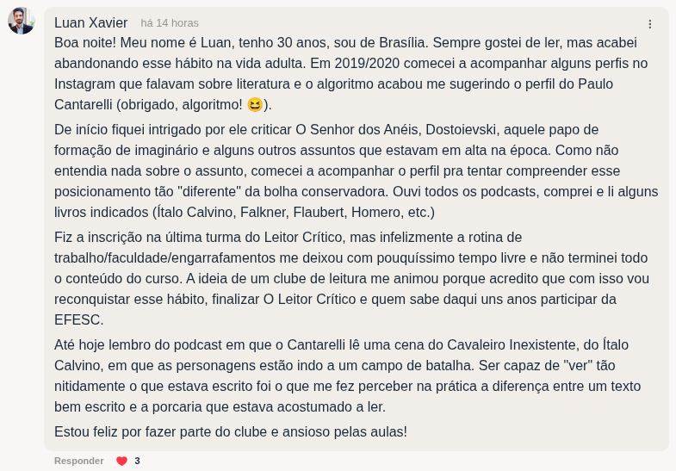Click the acronym "EFESC"
This screenshot has height=471, width=676.
click(x=78, y=319)
